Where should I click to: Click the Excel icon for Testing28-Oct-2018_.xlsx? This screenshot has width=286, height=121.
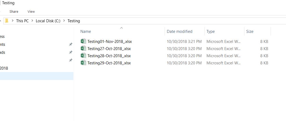pyautogui.click(x=83, y=56)
